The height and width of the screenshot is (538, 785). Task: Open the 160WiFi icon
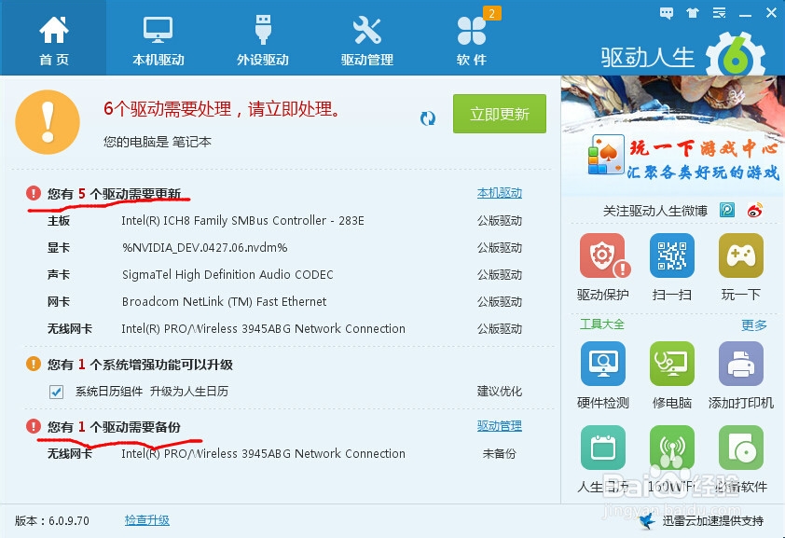click(672, 448)
